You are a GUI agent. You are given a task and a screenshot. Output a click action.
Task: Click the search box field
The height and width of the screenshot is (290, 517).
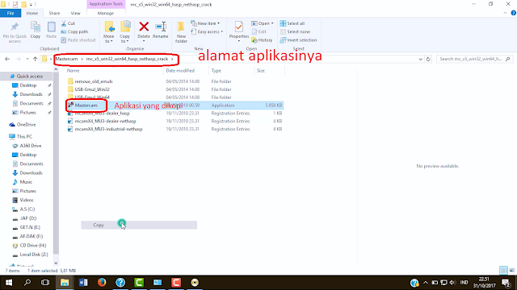pos(474,59)
